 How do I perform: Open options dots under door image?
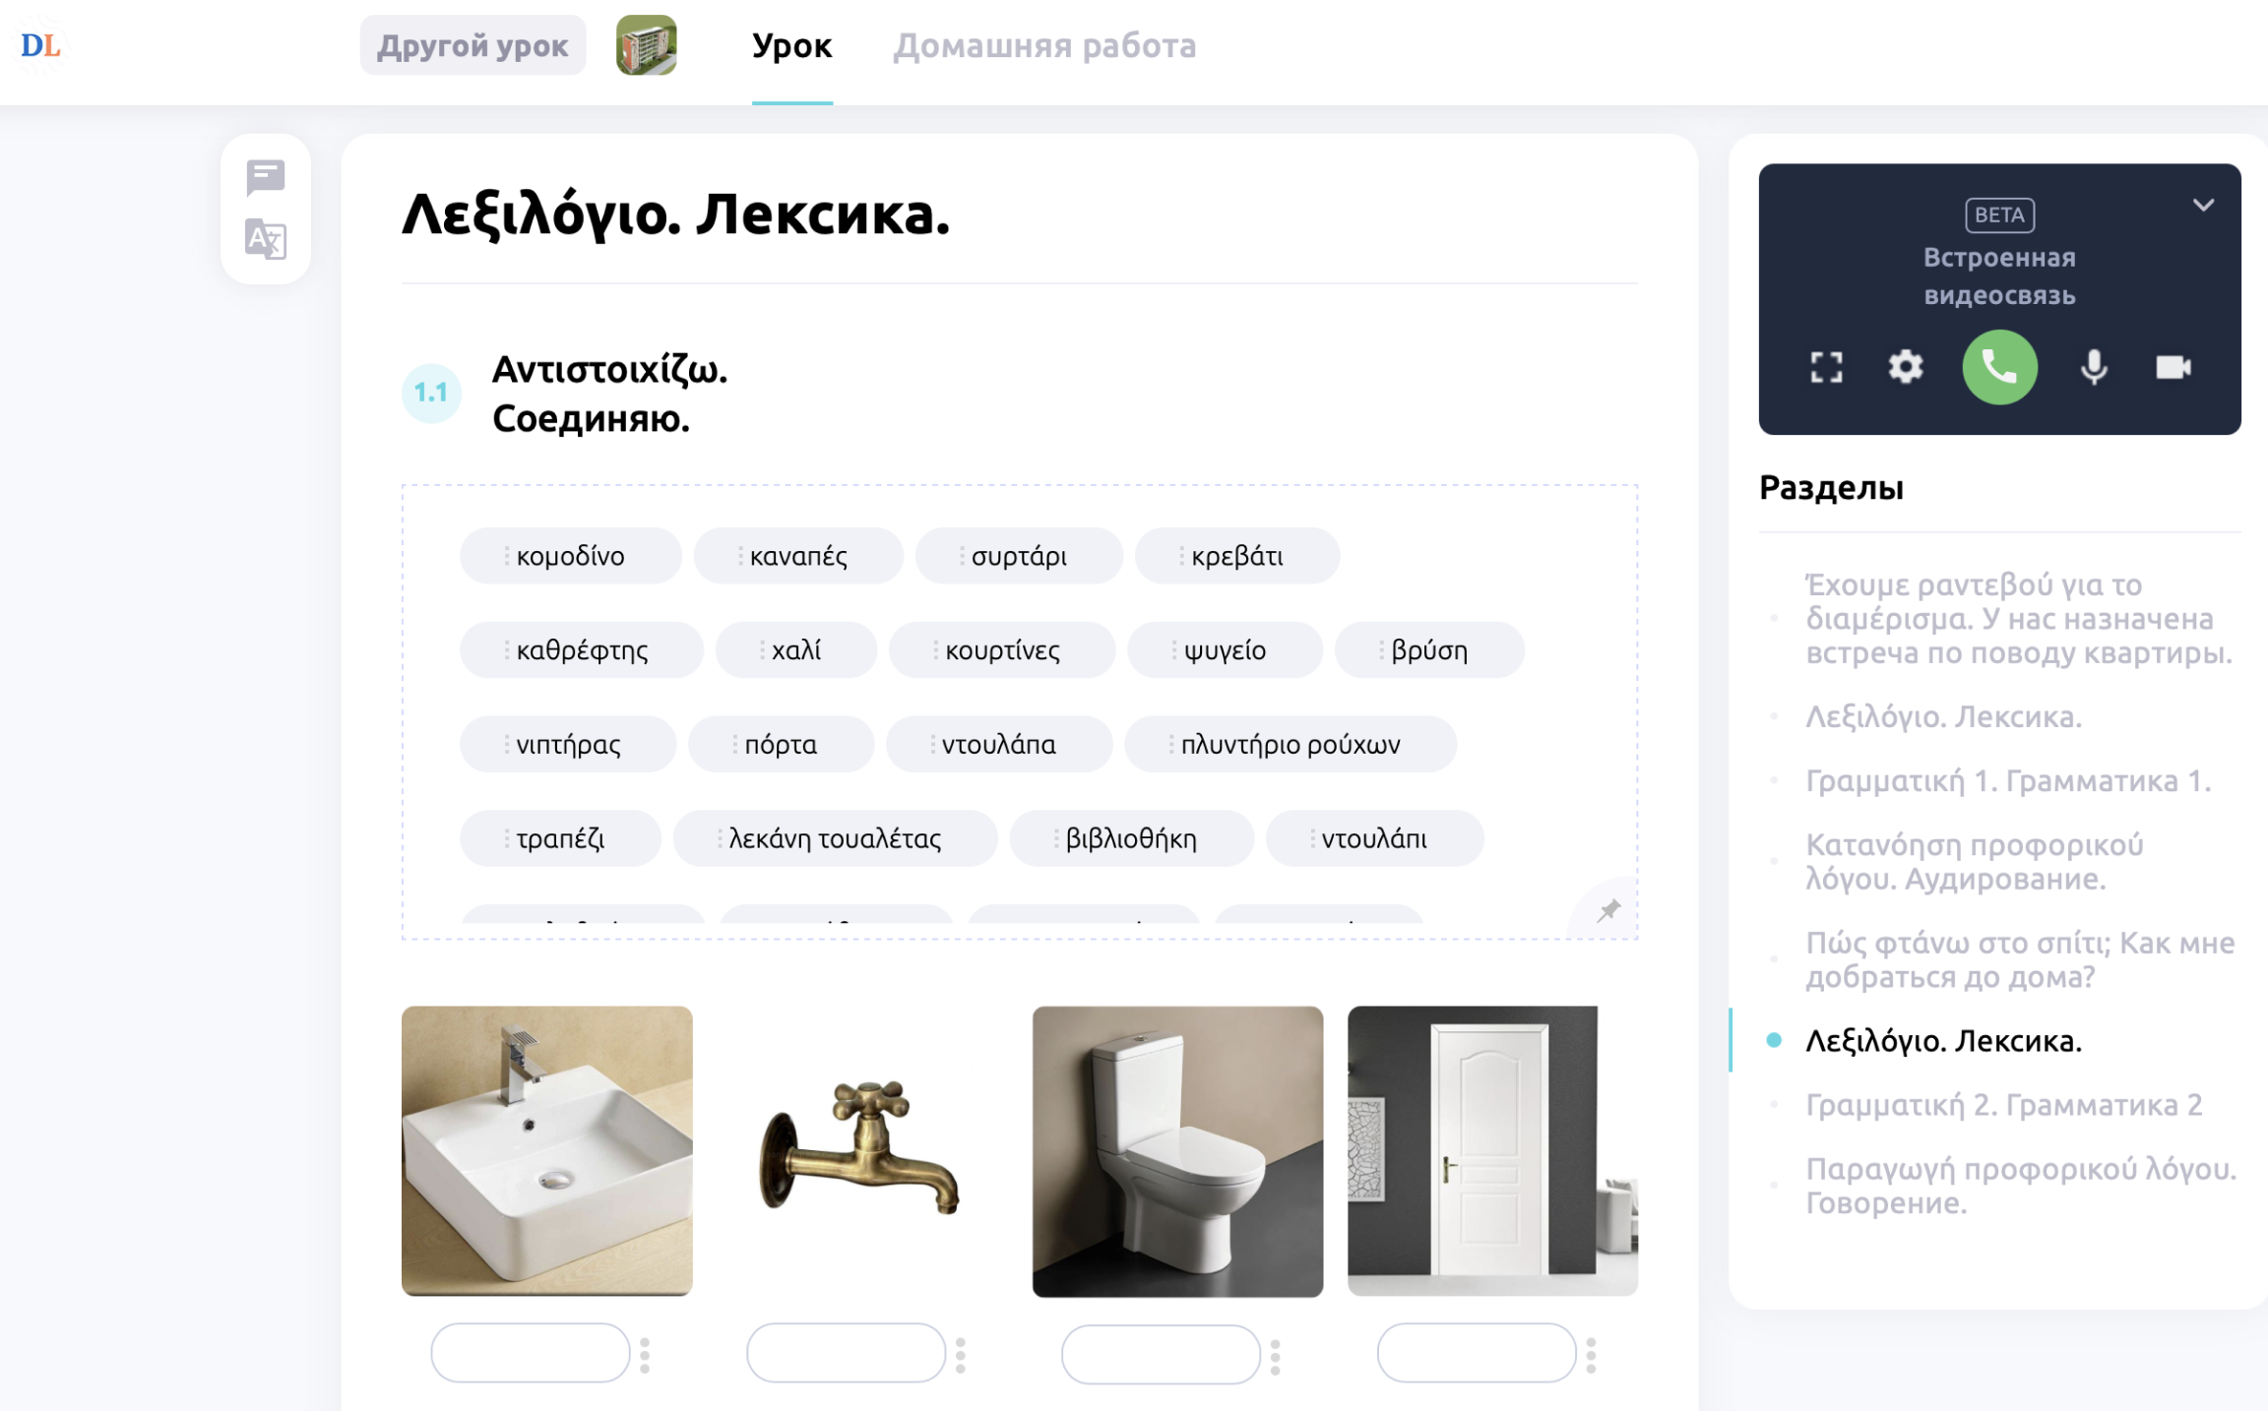(x=1591, y=1355)
